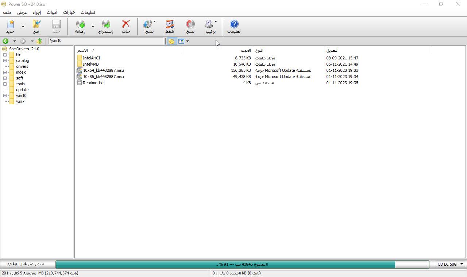This screenshot has width=467, height=277.
Task: Open the عرض (View) menu
Action: (x=22, y=12)
